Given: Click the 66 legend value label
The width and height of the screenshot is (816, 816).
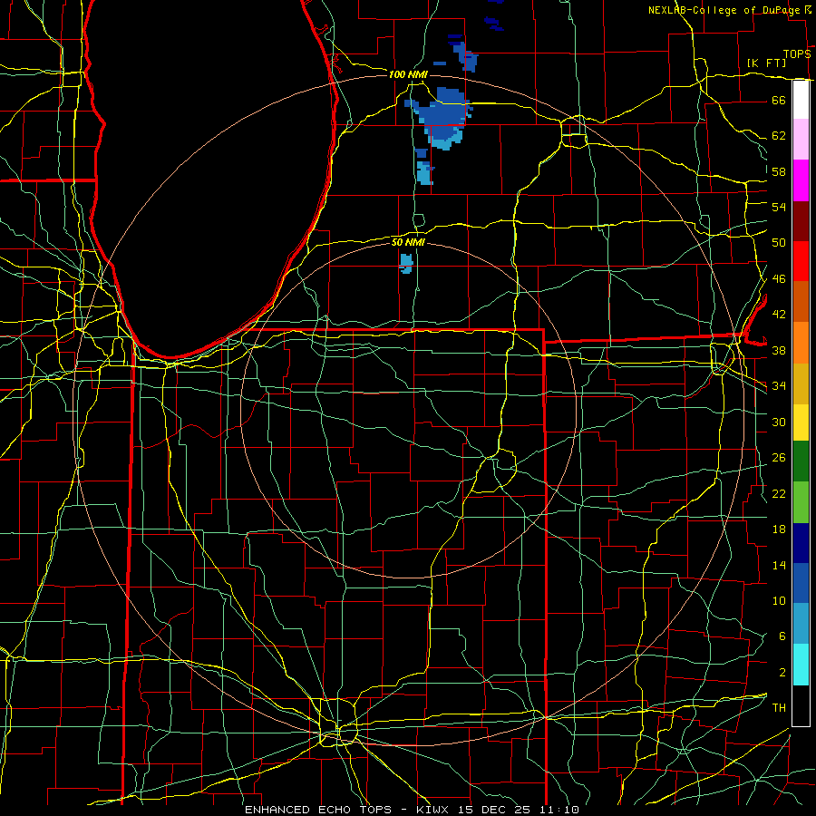Looking at the screenshot, I should (x=779, y=101).
